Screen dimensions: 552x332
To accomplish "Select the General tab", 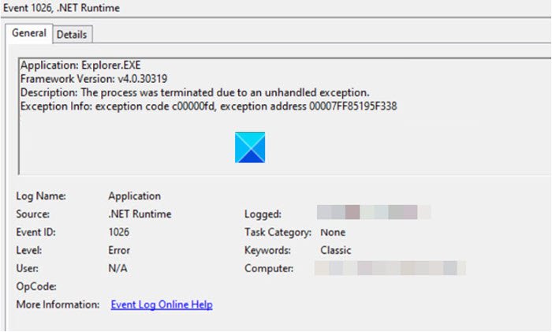I will (29, 33).
